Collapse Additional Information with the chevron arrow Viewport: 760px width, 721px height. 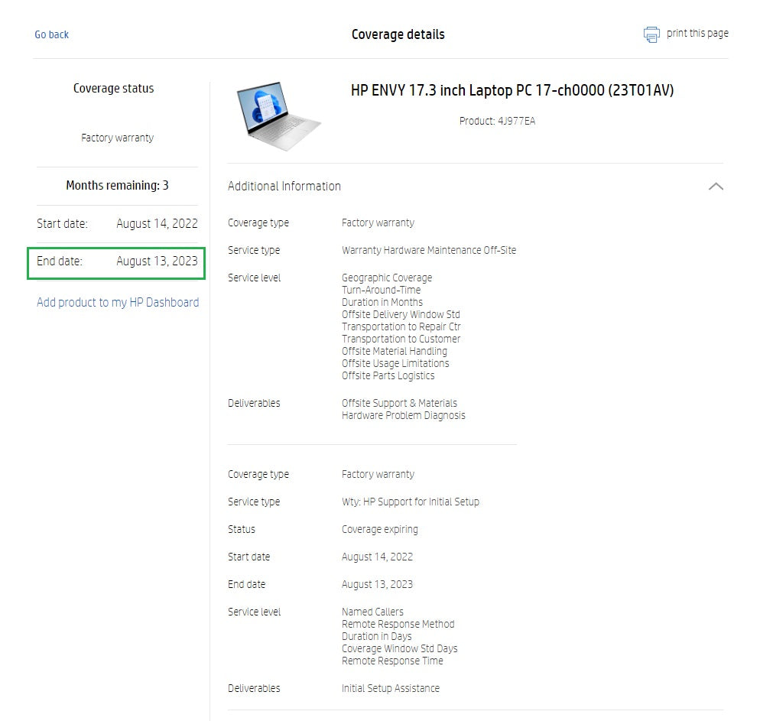716,187
